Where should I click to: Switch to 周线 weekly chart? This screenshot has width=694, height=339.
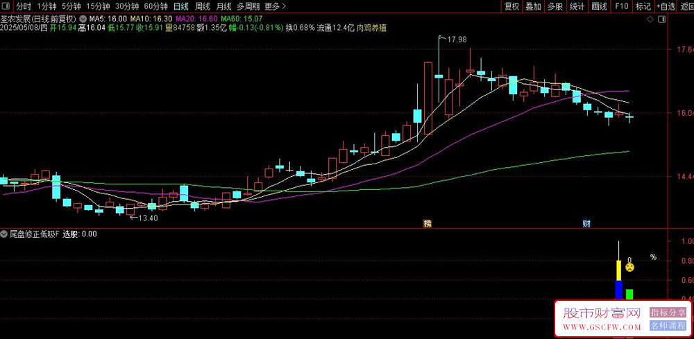(x=202, y=6)
